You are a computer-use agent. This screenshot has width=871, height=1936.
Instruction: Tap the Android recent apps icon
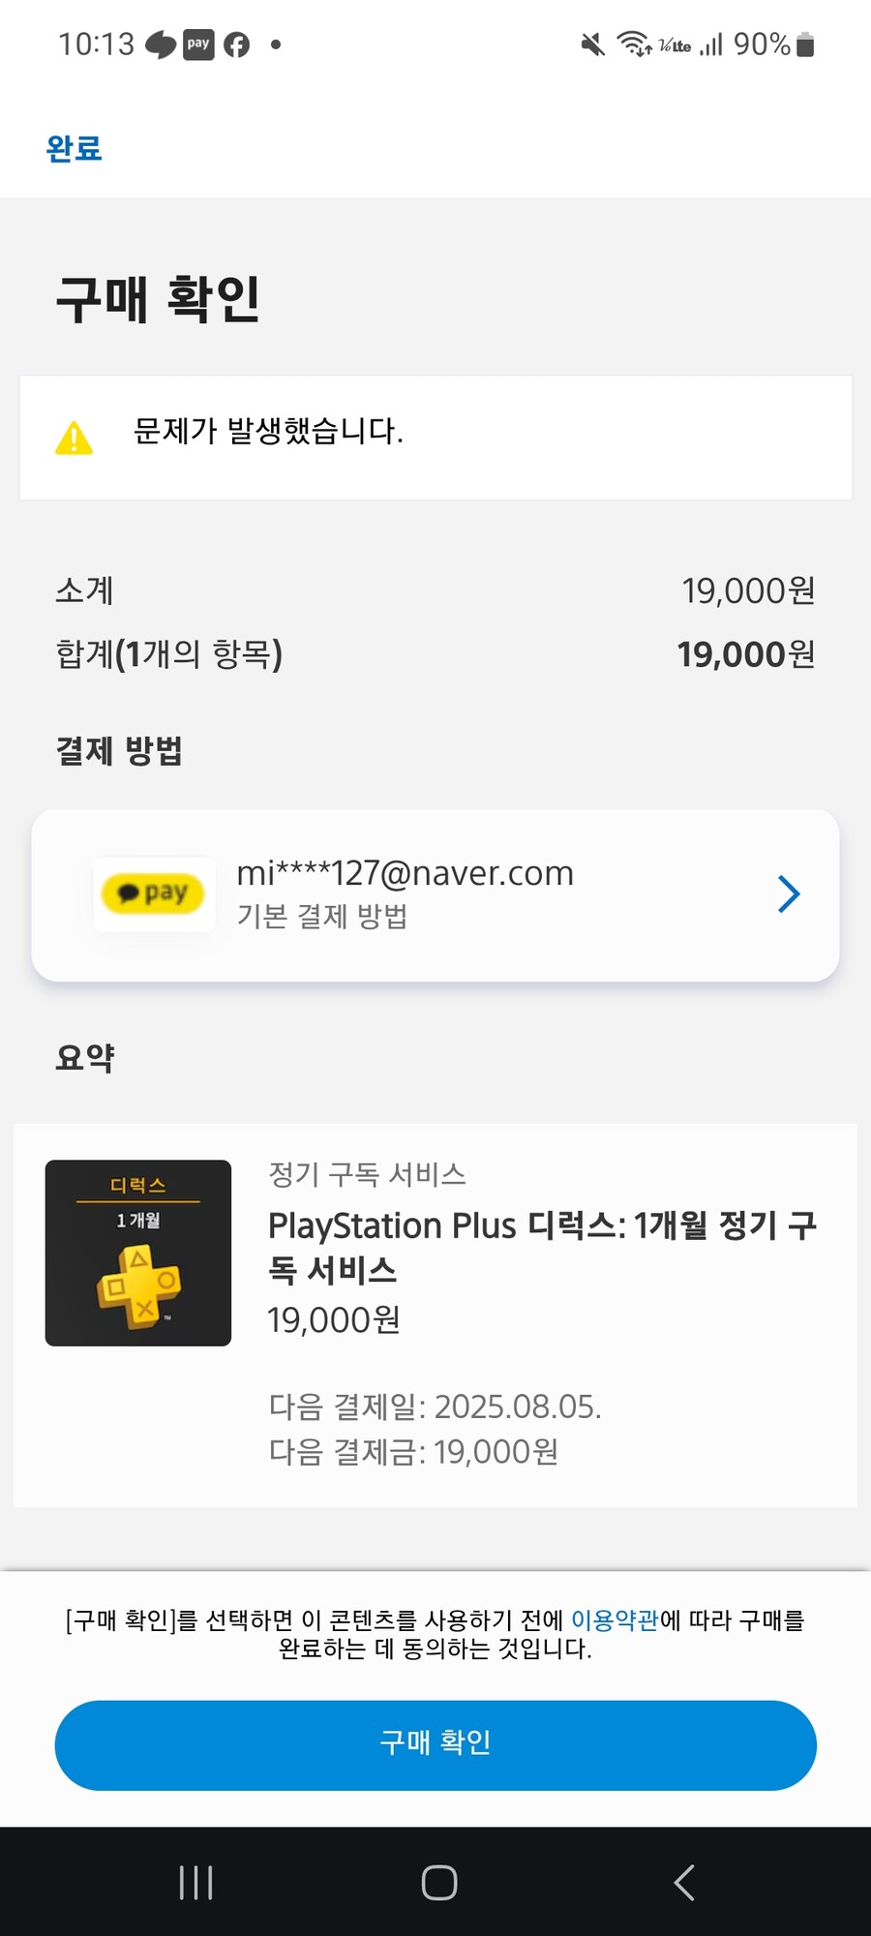tap(195, 1883)
